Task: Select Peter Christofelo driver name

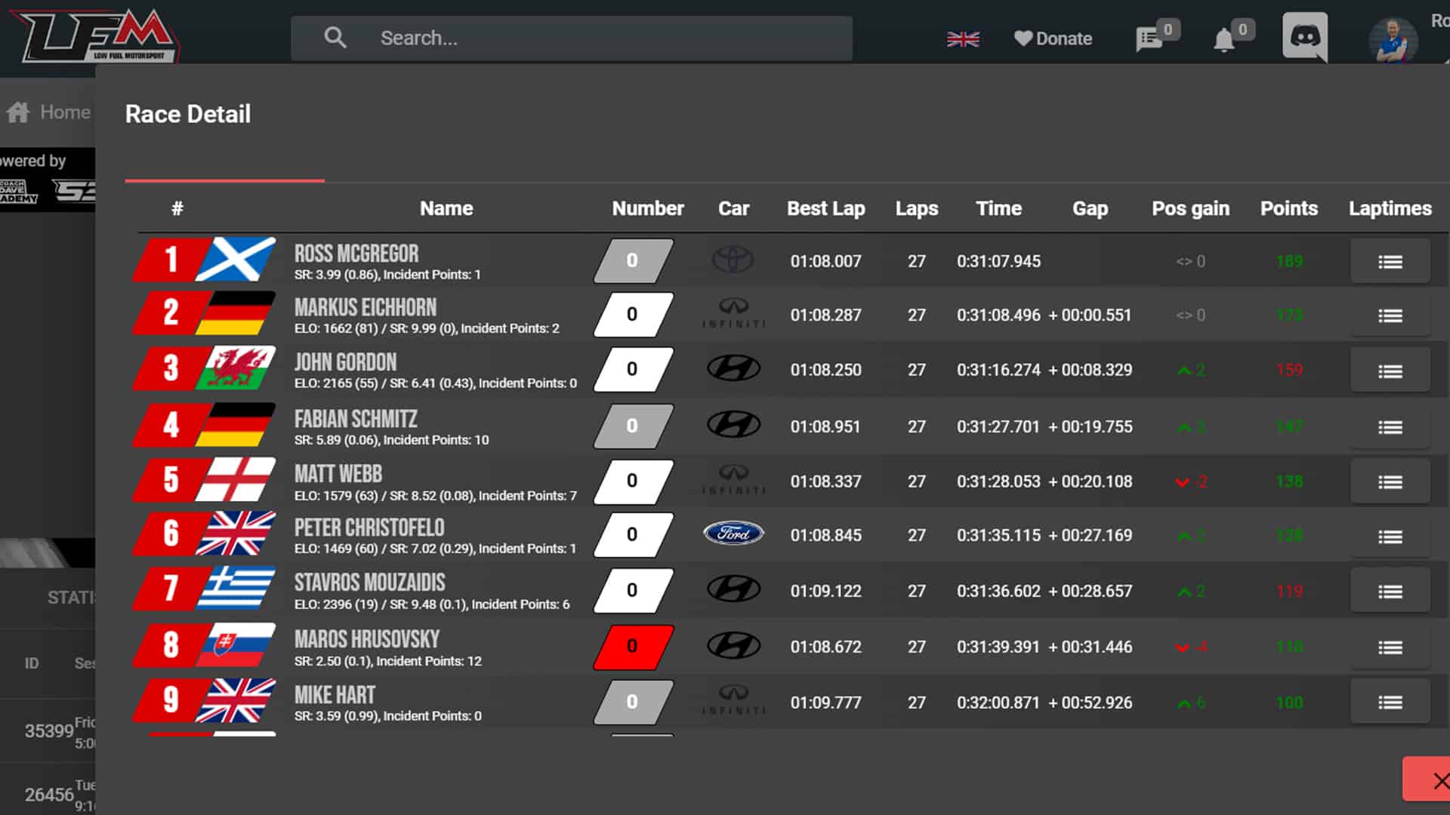Action: [x=369, y=527]
